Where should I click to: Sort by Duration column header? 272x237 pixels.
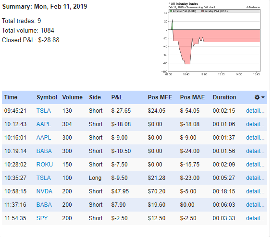(224, 97)
